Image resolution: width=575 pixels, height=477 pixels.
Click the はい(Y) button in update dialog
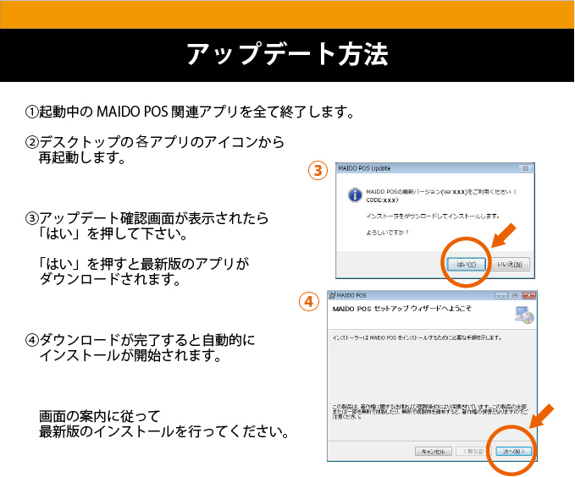tap(466, 264)
